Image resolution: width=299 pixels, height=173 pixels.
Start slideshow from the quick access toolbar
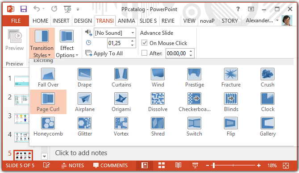coord(67,9)
